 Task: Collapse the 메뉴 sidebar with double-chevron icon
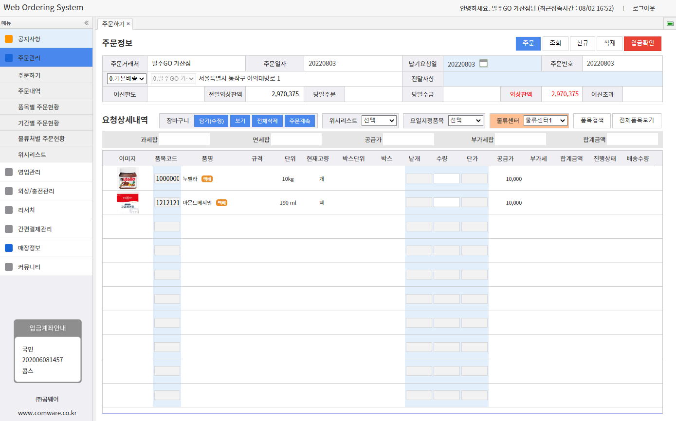click(x=86, y=23)
